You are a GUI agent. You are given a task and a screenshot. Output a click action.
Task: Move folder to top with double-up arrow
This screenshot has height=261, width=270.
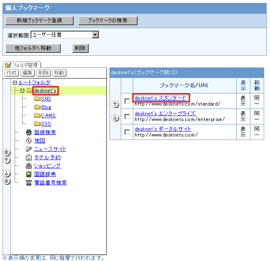click(6, 152)
